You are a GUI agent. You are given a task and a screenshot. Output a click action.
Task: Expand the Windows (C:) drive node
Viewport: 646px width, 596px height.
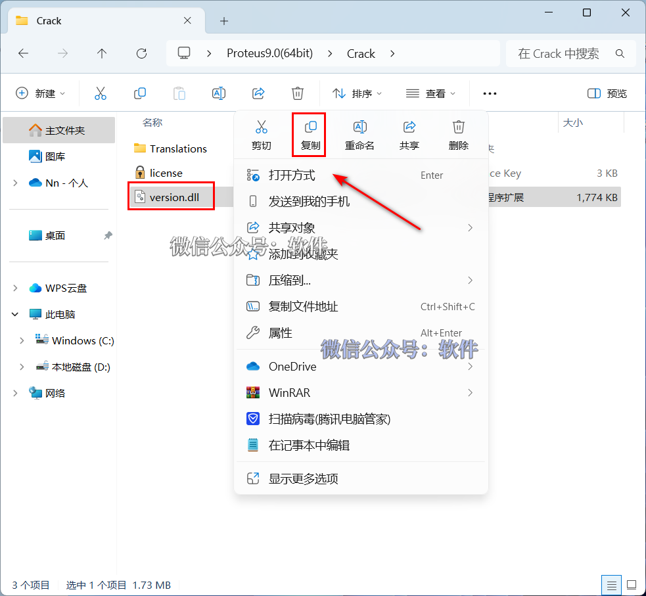coord(22,340)
